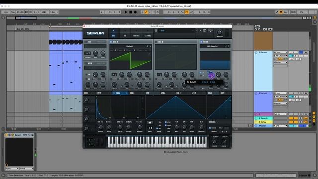This screenshot has width=318, height=179.
Task: Click the 174.00 tempo field
Action: 20,12
